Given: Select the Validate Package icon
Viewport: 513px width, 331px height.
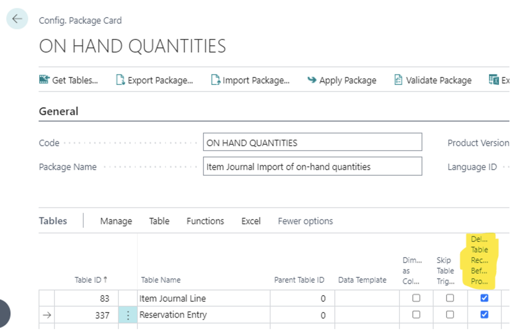Looking at the screenshot, I should point(398,80).
